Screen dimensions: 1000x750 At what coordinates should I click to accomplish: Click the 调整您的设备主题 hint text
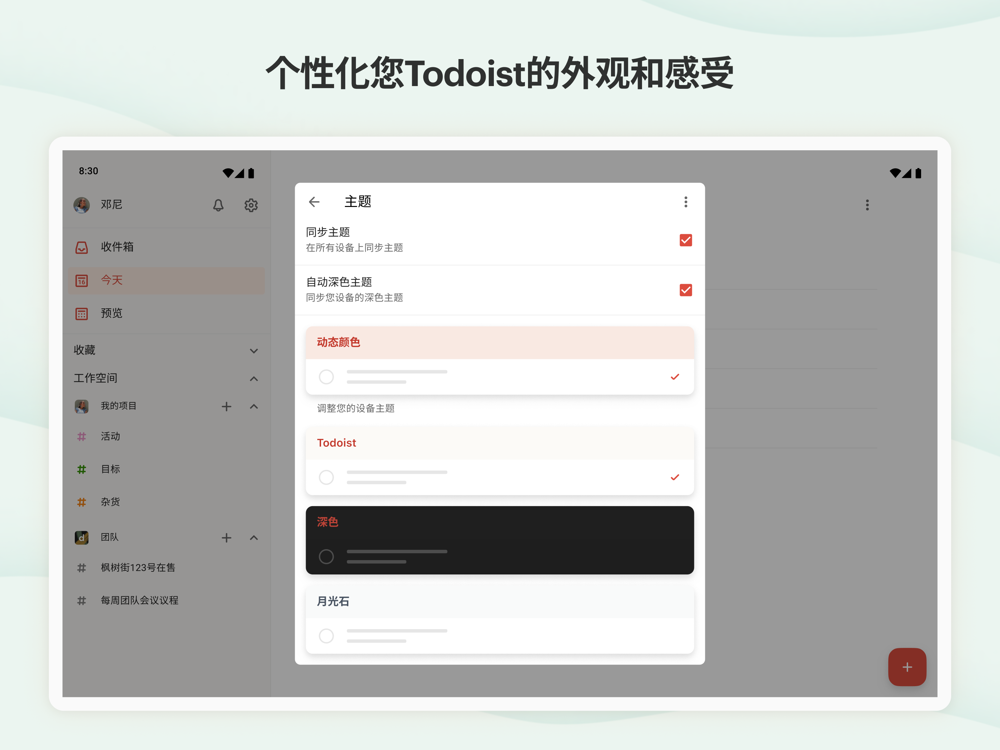point(356,409)
